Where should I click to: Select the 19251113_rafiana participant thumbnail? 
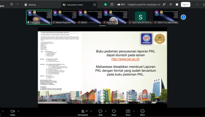[166, 17]
